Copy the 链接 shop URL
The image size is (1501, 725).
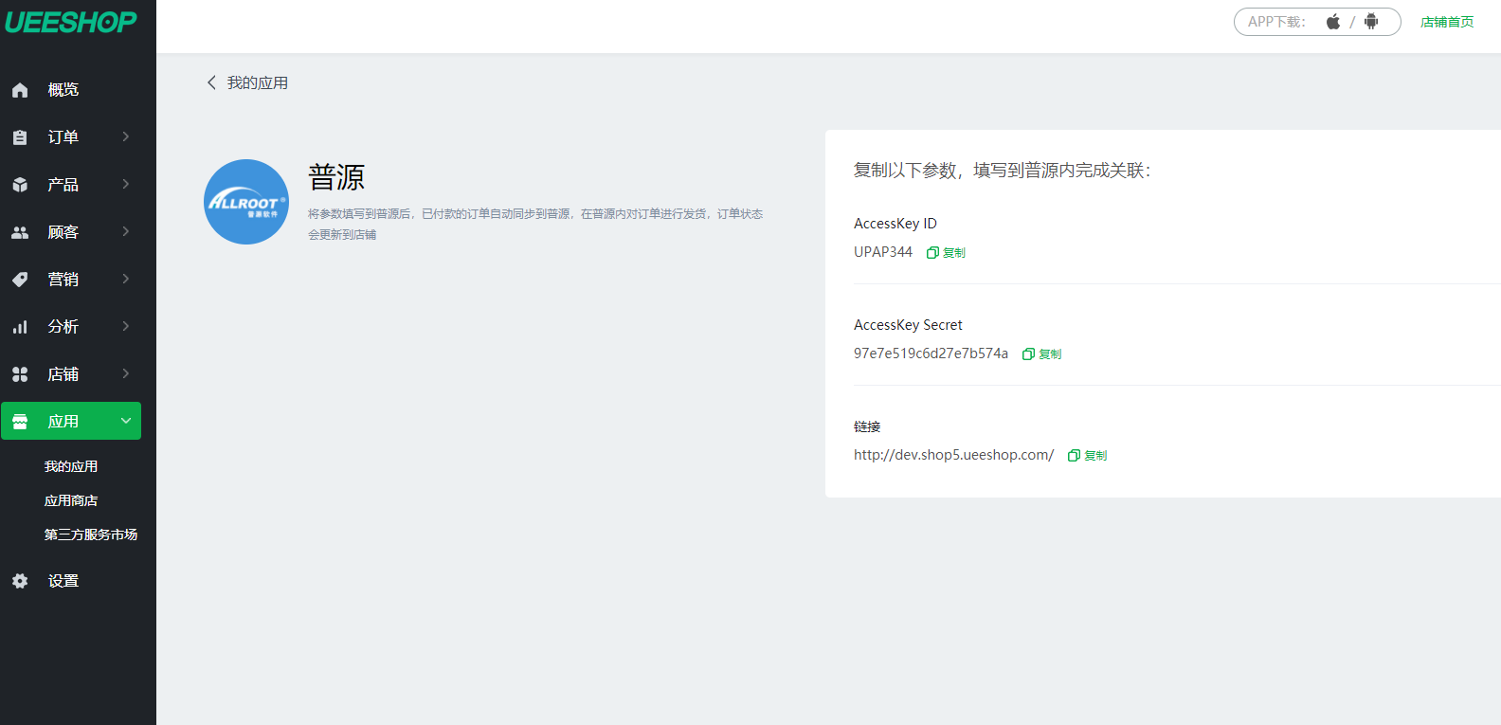(1088, 456)
